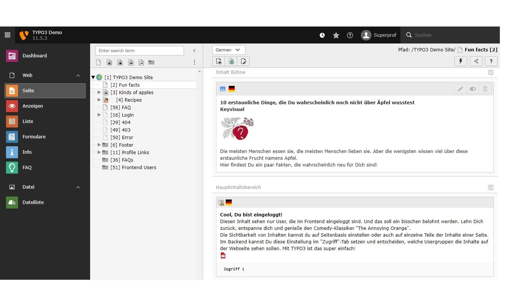
Task: Open the German language dropdown
Action: [228, 49]
